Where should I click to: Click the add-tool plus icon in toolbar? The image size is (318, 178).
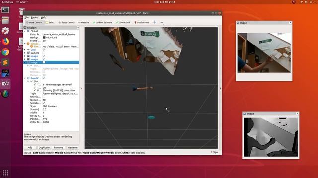tap(155, 22)
